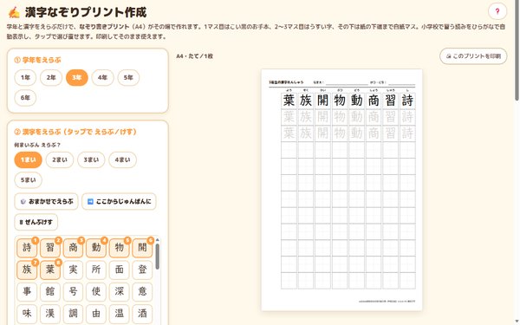Image resolution: width=520 pixels, height=325 pixels.
Task: Click the ① 学年をえらぶ heading
Action: tap(37, 60)
